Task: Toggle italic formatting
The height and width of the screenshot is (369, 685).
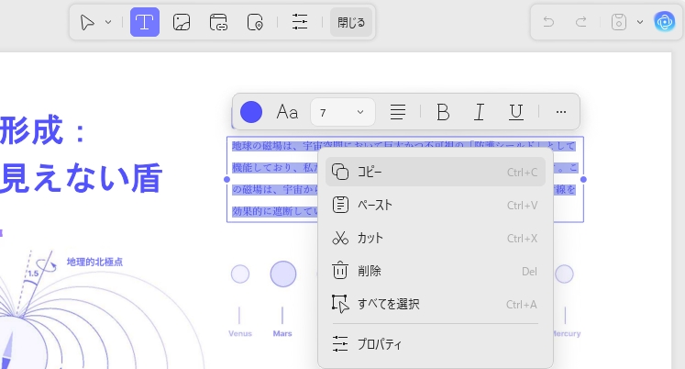Action: coord(480,112)
